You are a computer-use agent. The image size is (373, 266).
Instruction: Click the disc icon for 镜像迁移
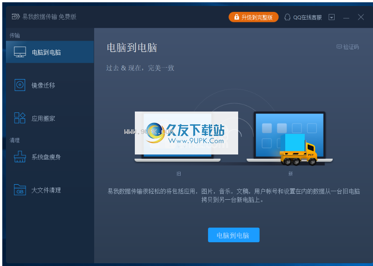(x=20, y=85)
